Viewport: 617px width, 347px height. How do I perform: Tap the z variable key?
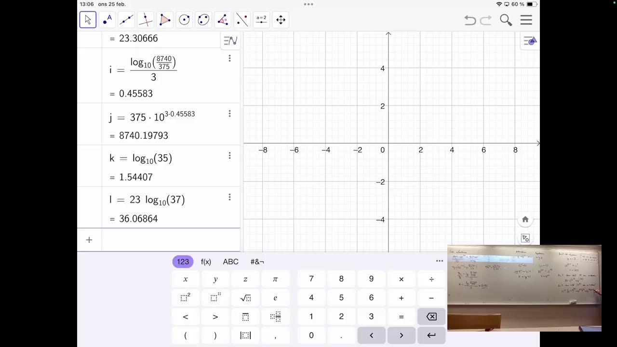tap(245, 279)
